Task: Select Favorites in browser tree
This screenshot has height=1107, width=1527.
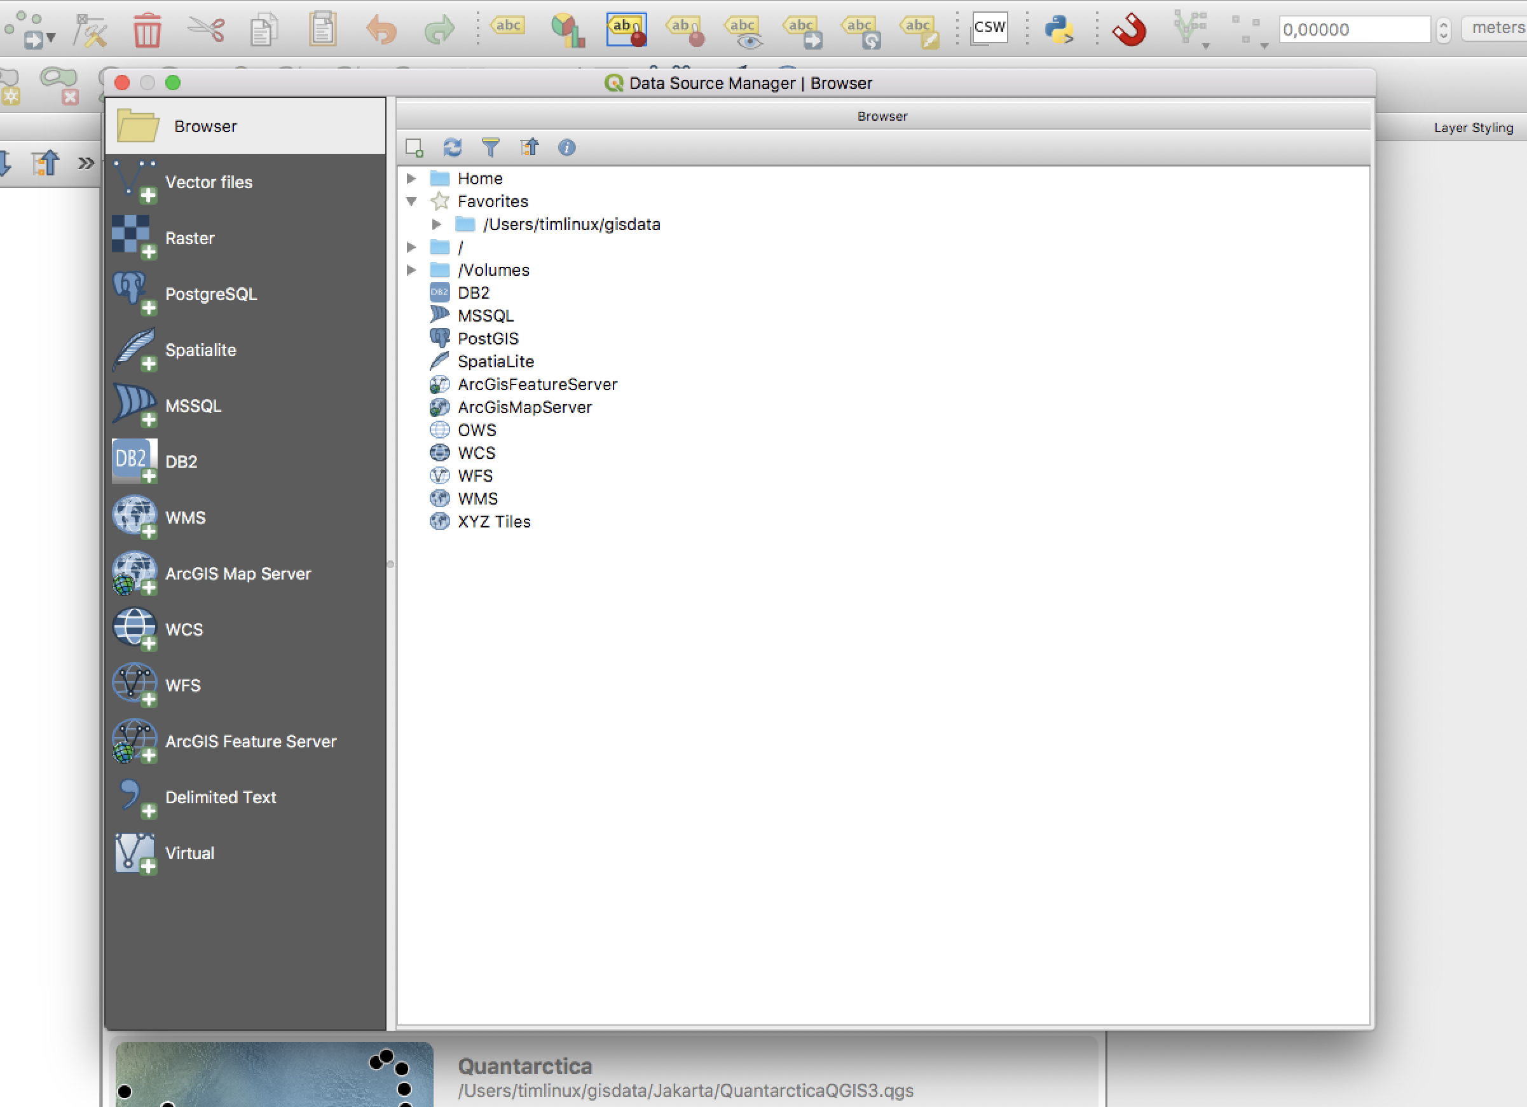Action: 492,201
